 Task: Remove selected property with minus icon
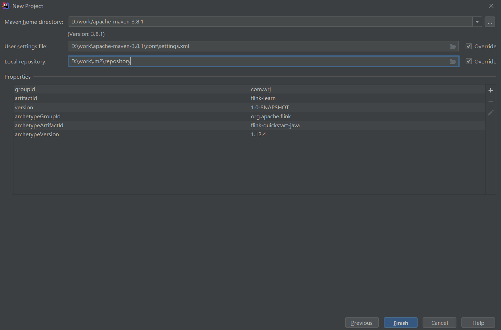tap(491, 101)
